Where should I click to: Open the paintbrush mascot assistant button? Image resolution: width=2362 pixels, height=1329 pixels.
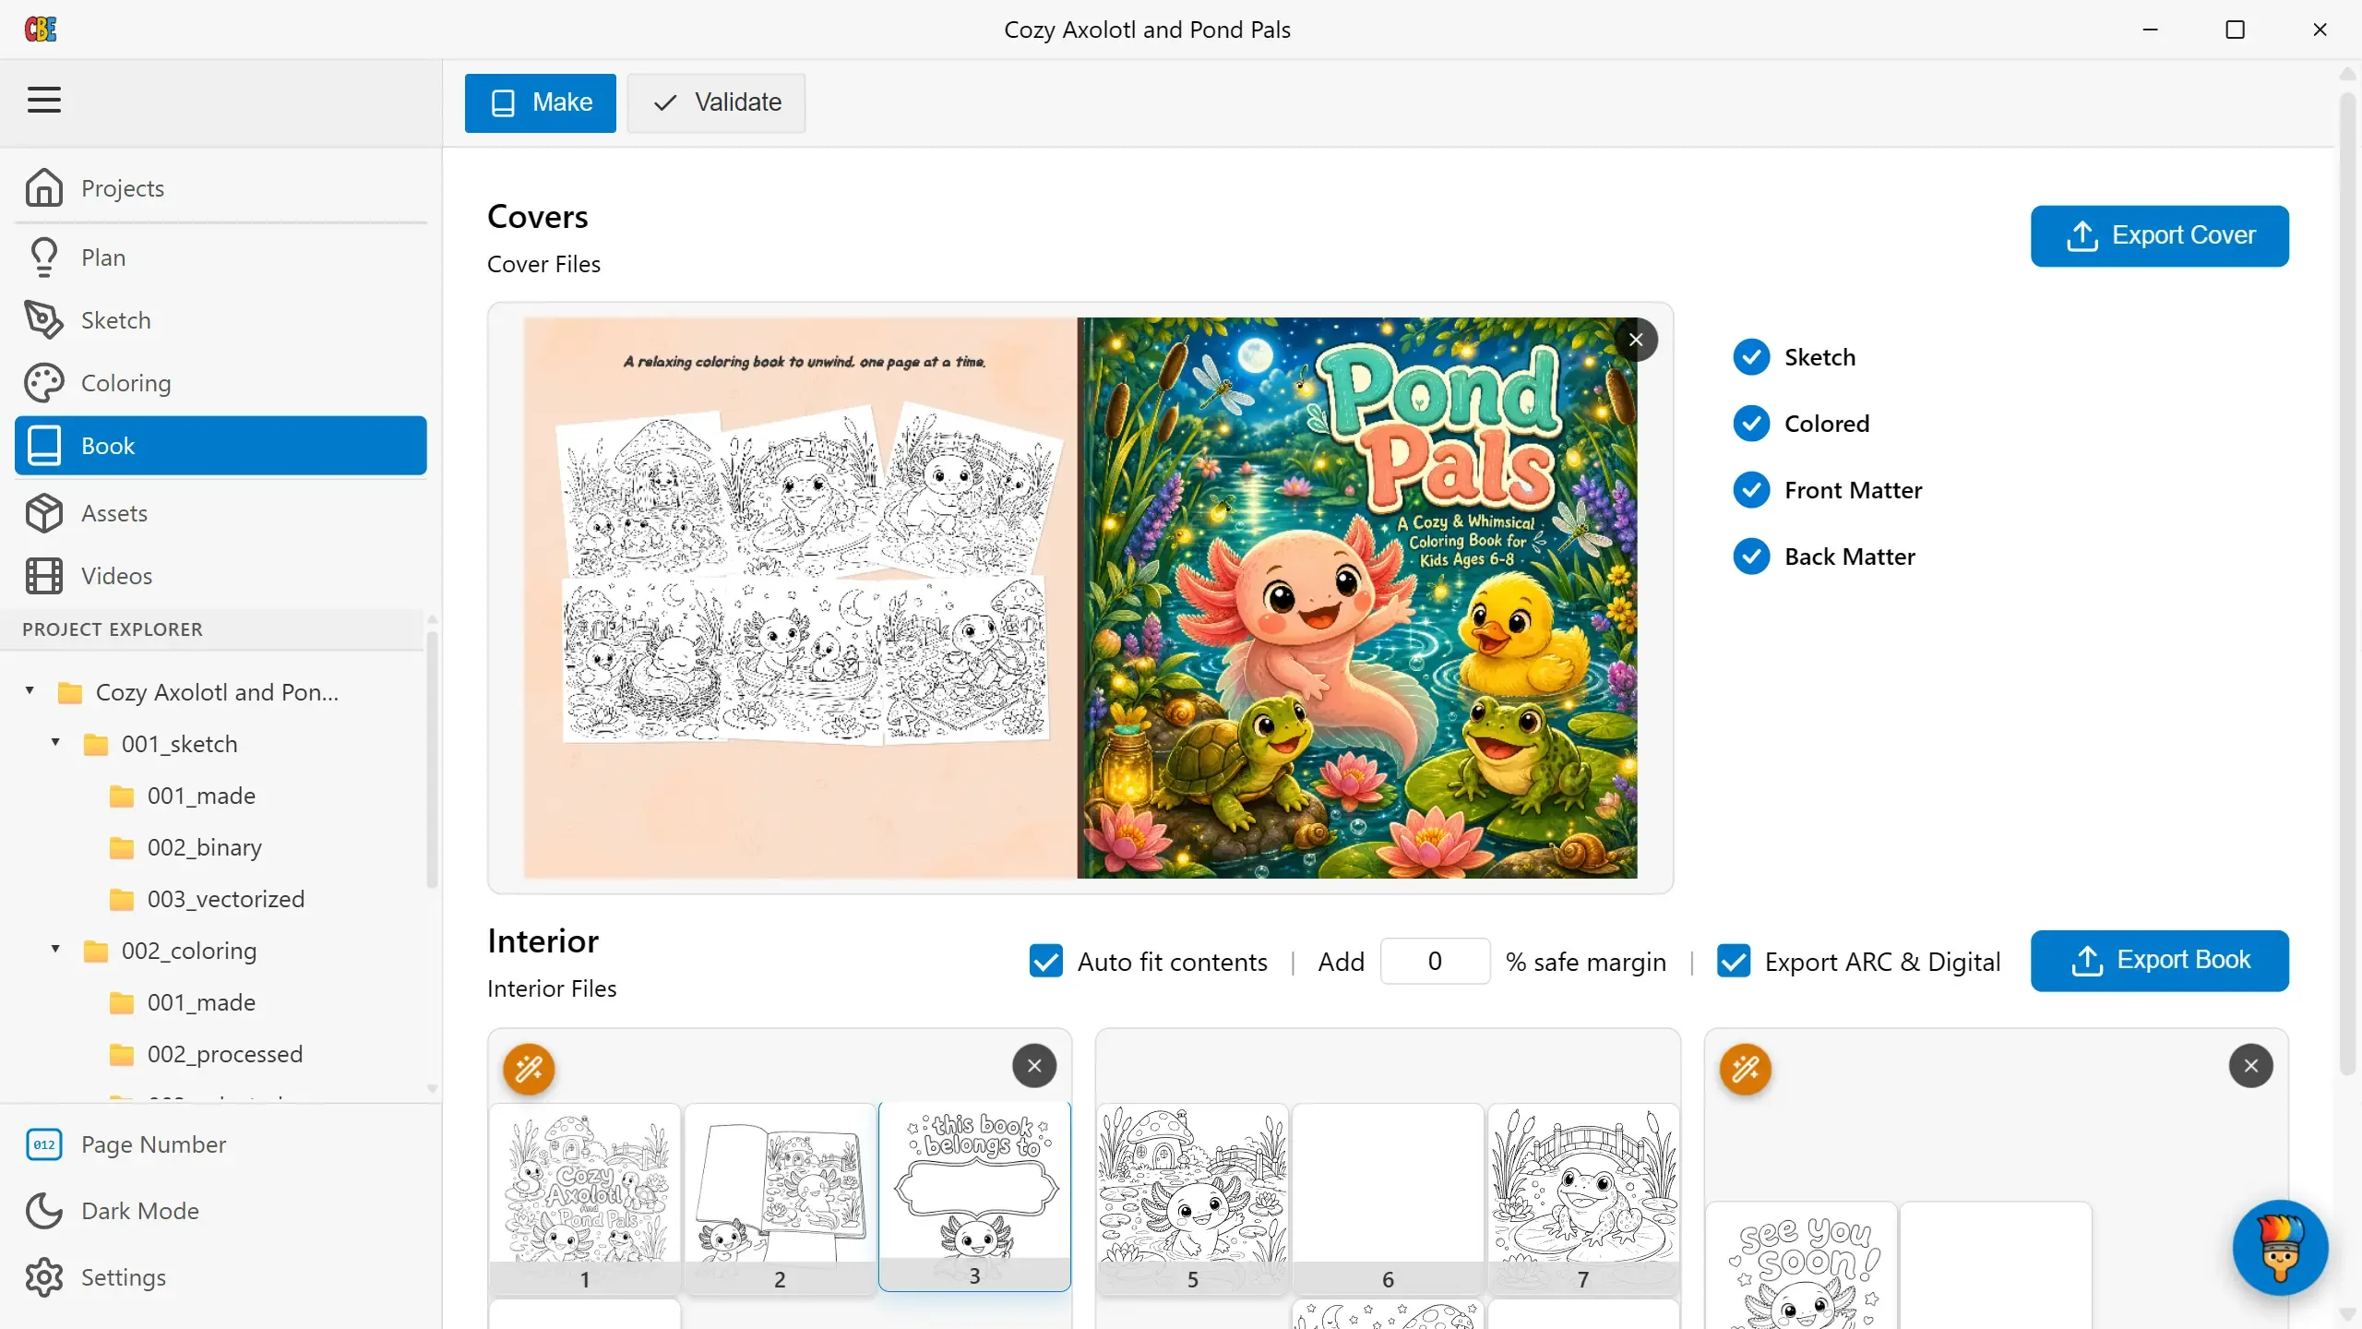point(2280,1248)
